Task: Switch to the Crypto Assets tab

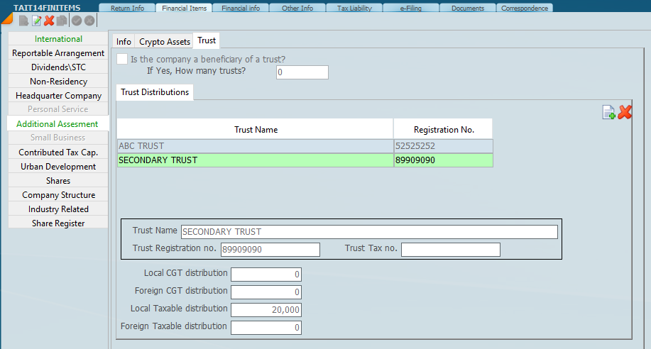Action: pos(165,42)
